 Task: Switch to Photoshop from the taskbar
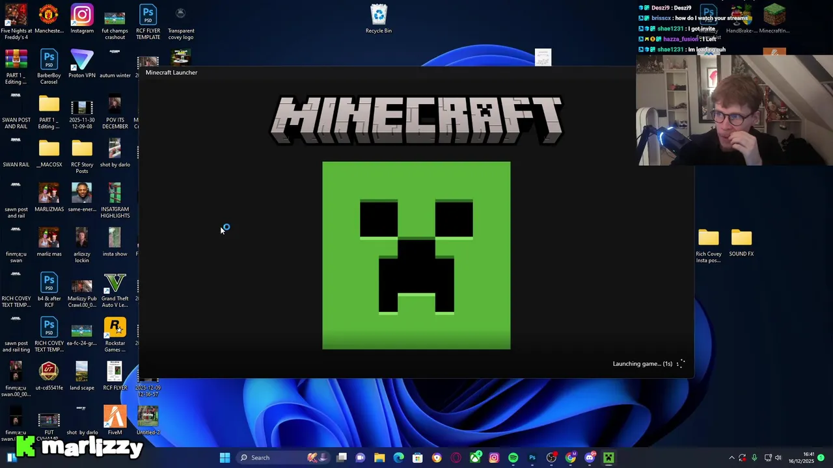pyautogui.click(x=532, y=458)
